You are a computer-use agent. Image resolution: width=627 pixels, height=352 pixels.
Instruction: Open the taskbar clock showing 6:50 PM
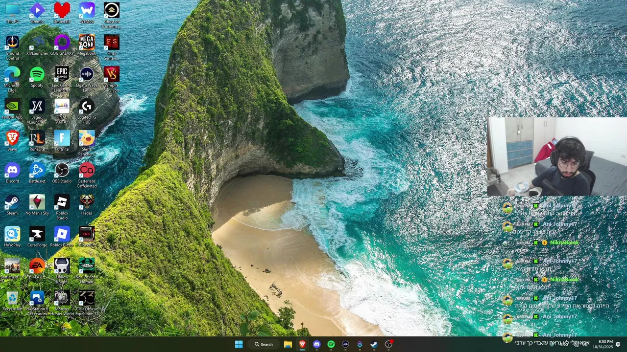(603, 344)
